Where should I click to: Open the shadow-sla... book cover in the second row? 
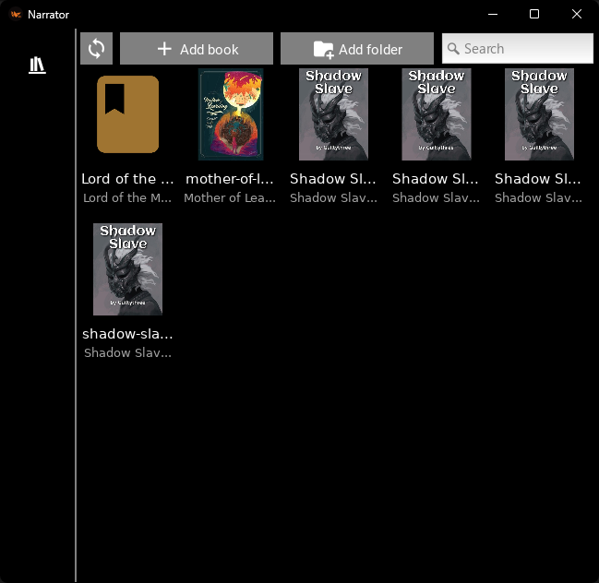pyautogui.click(x=127, y=269)
